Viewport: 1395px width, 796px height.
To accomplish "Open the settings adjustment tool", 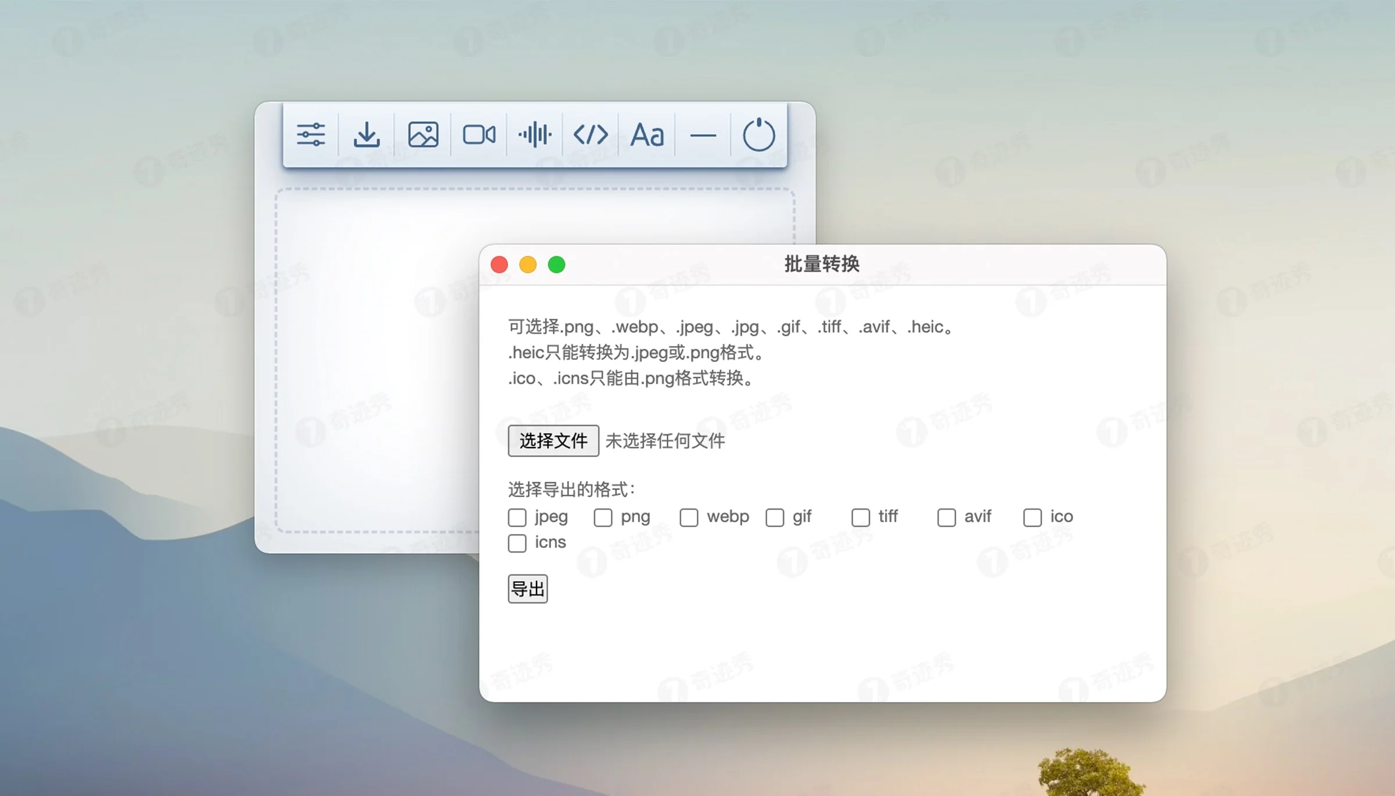I will pyautogui.click(x=310, y=134).
